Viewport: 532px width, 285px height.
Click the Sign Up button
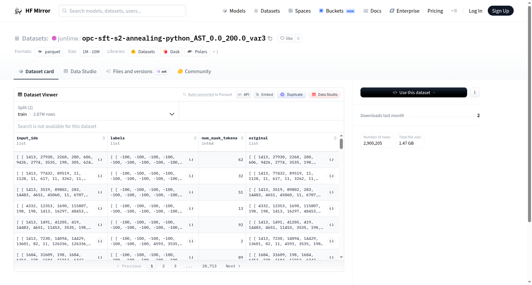(501, 11)
